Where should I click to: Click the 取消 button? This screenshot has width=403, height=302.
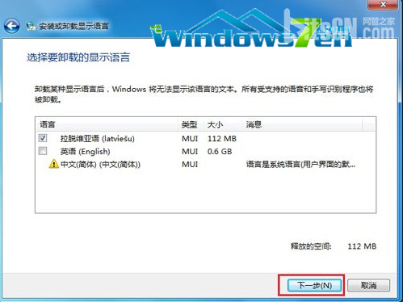tap(368, 285)
